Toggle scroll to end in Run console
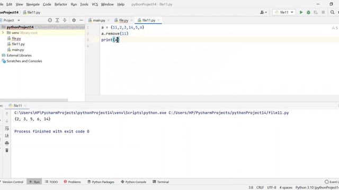 tap(7, 136)
